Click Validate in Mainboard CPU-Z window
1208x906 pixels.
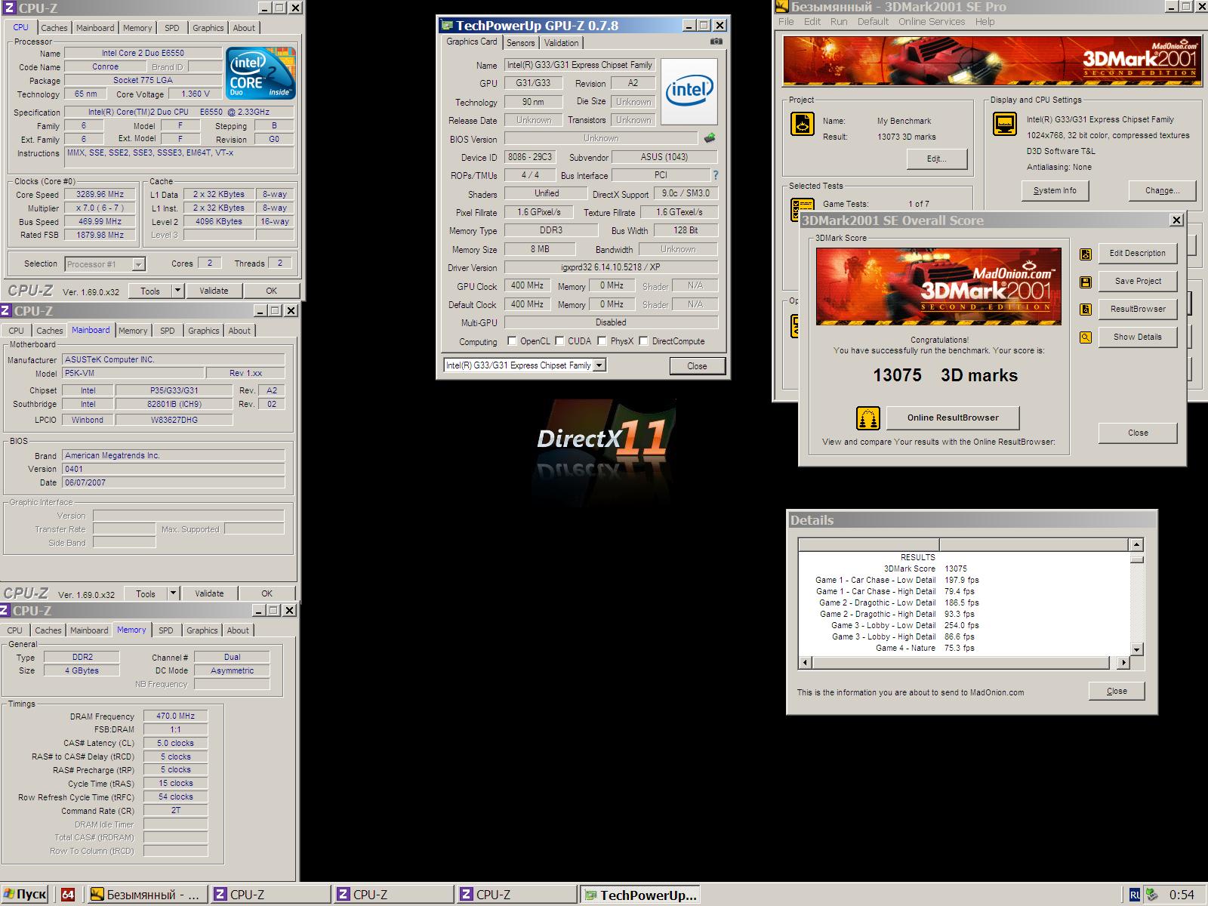tap(209, 593)
